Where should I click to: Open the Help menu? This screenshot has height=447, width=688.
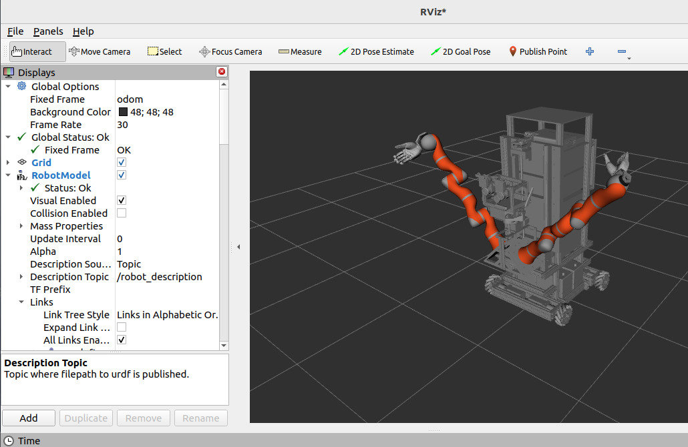[x=83, y=31]
